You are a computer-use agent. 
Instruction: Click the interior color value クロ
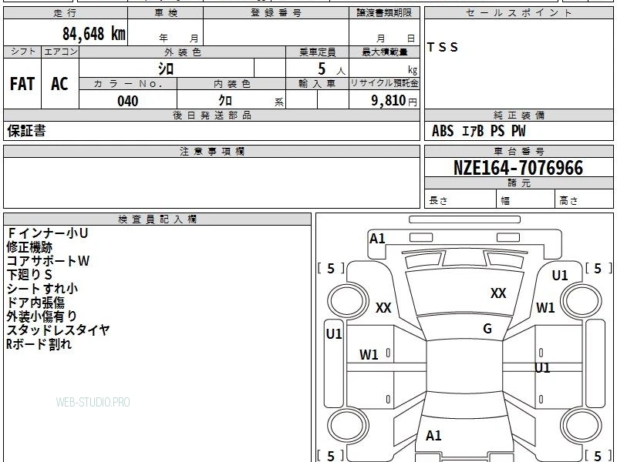pyautogui.click(x=225, y=101)
